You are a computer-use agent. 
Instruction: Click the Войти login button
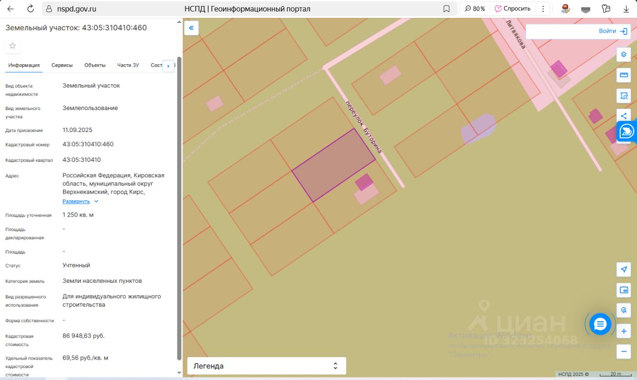click(x=613, y=31)
